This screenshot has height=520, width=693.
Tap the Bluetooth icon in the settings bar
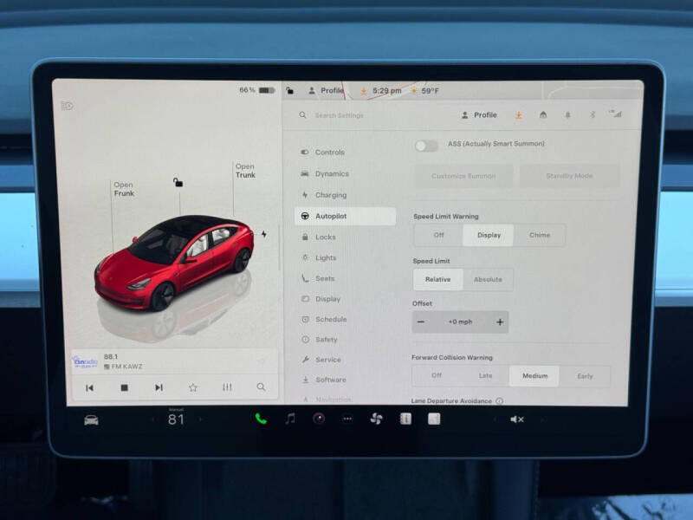click(x=593, y=114)
